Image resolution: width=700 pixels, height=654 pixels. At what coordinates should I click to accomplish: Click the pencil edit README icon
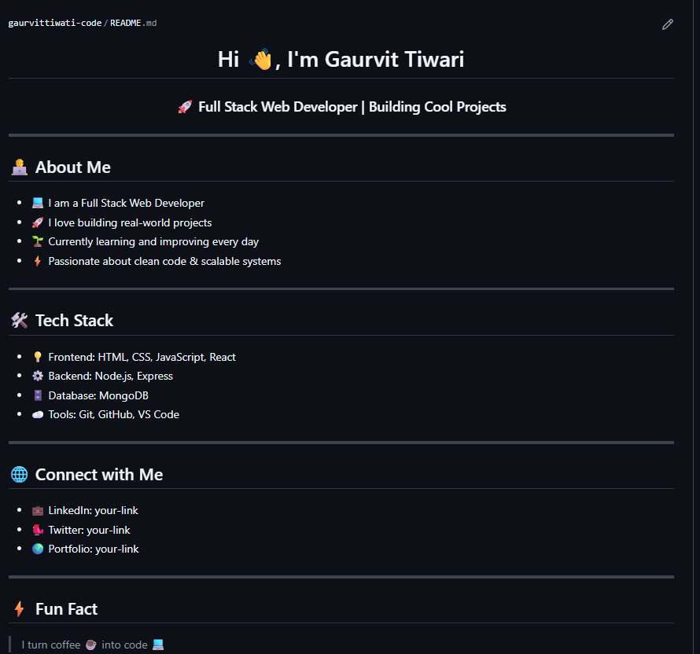[668, 24]
